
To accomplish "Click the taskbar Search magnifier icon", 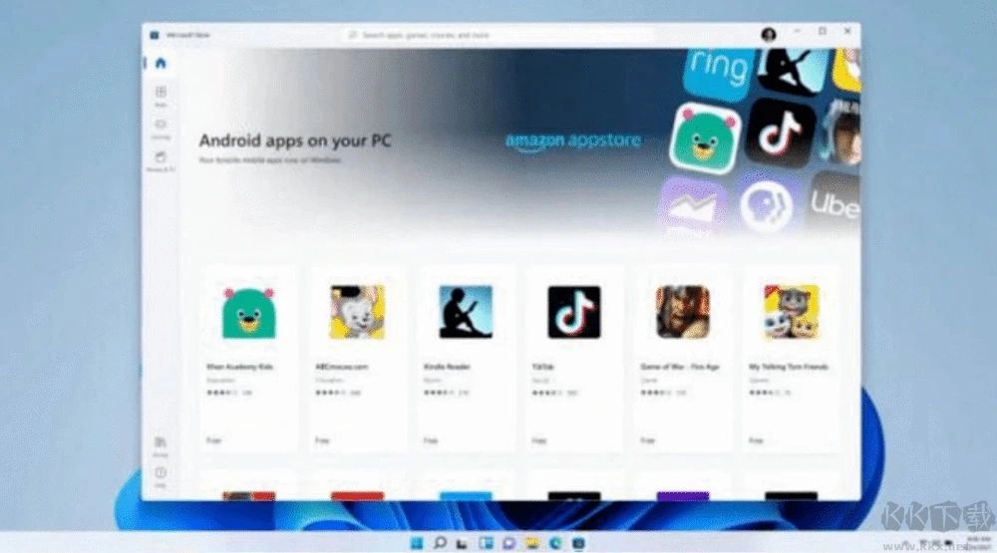I will pos(439,542).
